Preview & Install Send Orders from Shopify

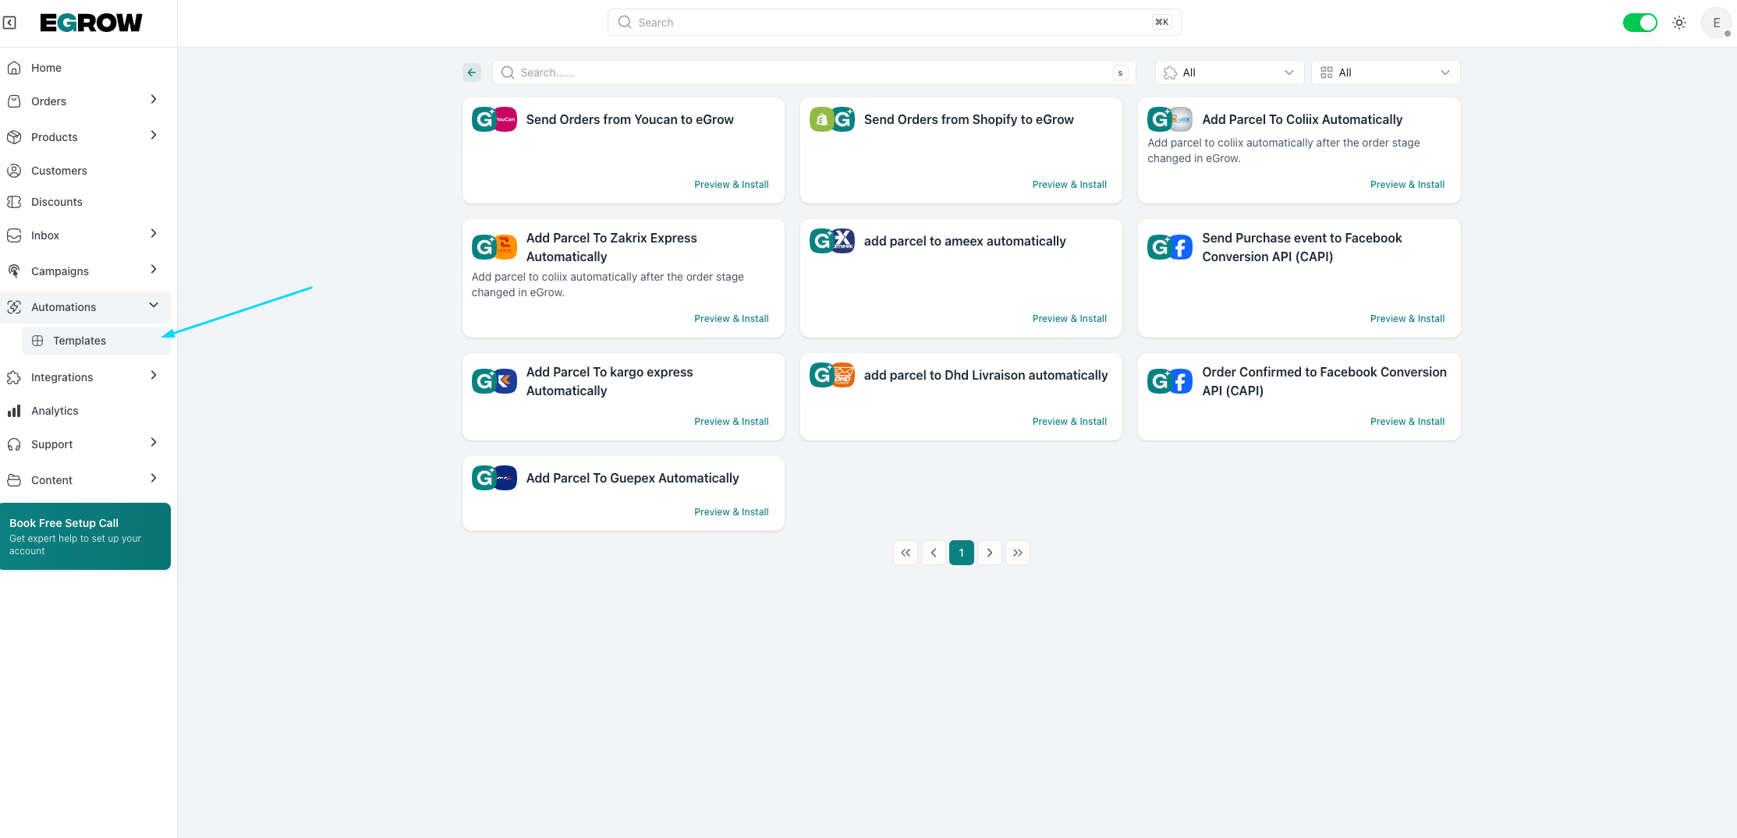pos(1069,185)
